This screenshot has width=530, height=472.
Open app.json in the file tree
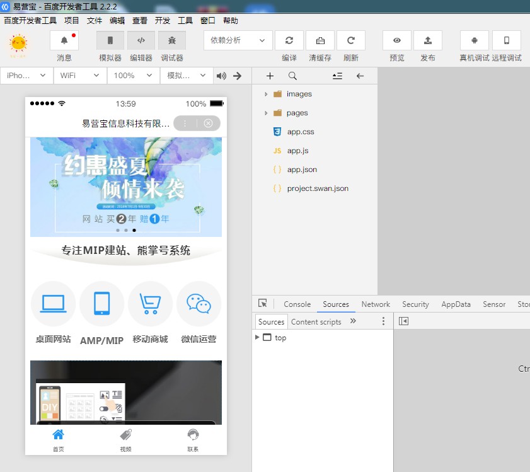click(x=302, y=170)
